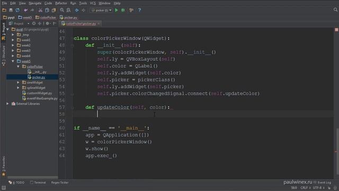
Task: Expand External Libraries node
Action: click(x=7, y=104)
